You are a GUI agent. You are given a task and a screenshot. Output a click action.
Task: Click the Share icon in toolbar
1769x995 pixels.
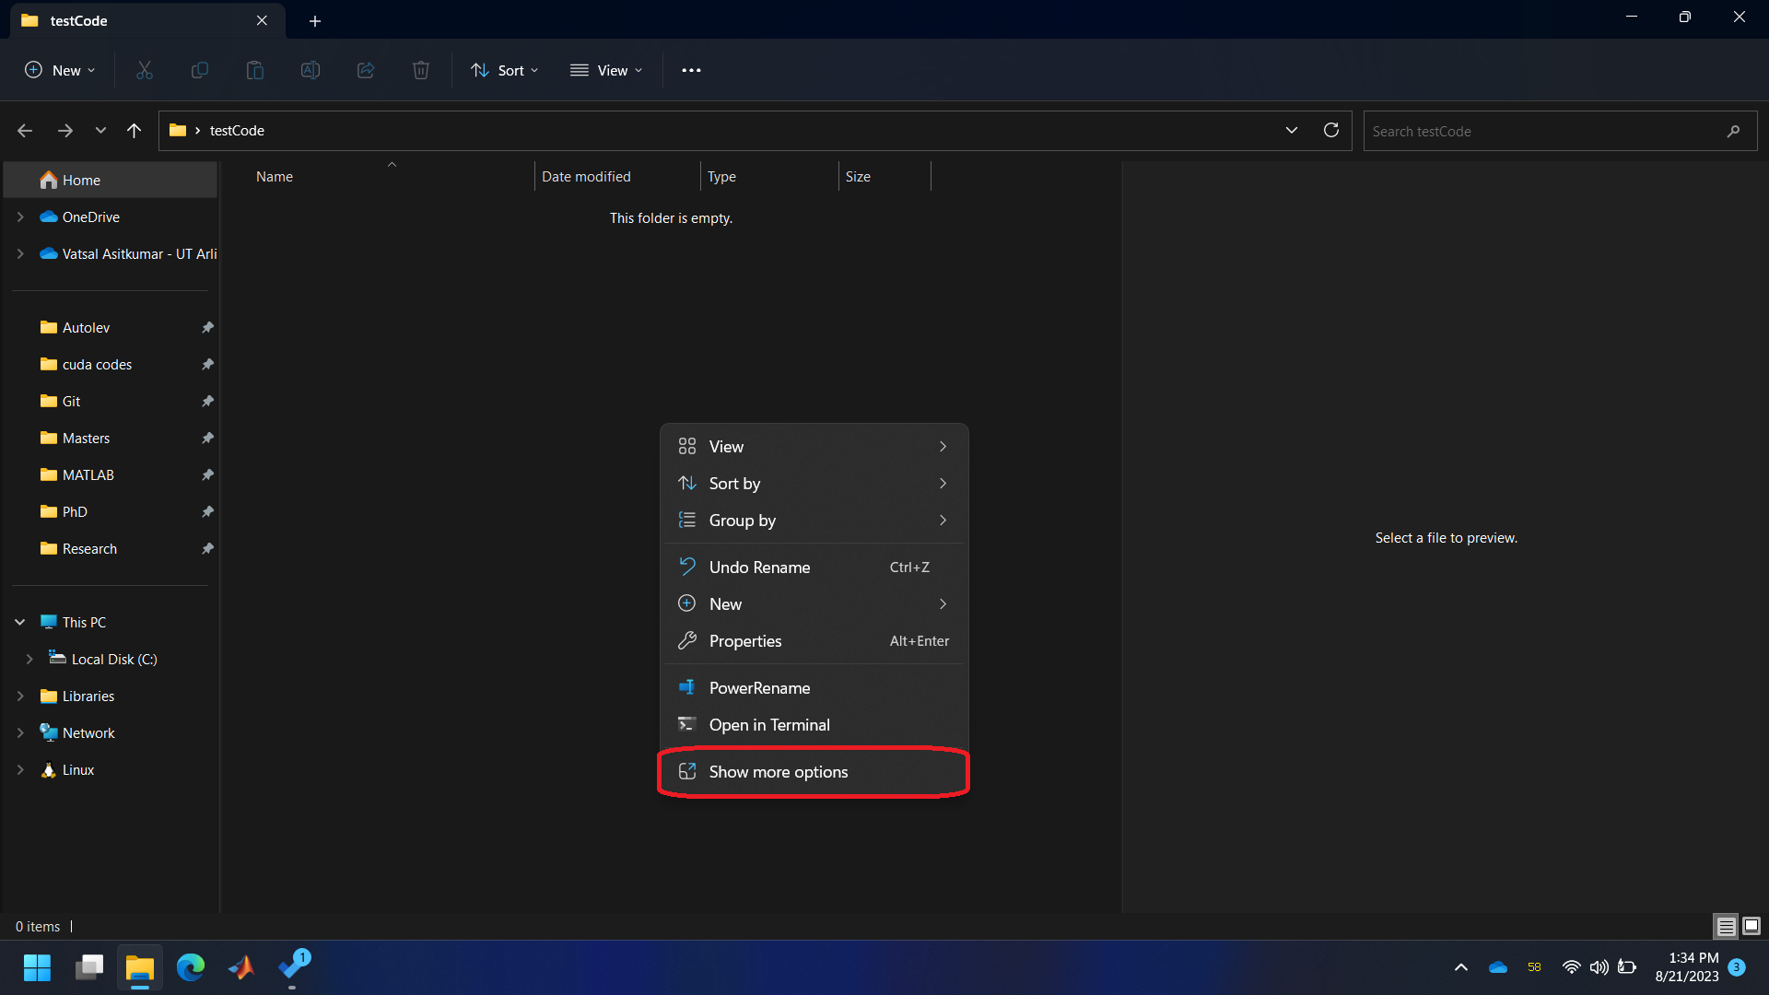coord(366,70)
